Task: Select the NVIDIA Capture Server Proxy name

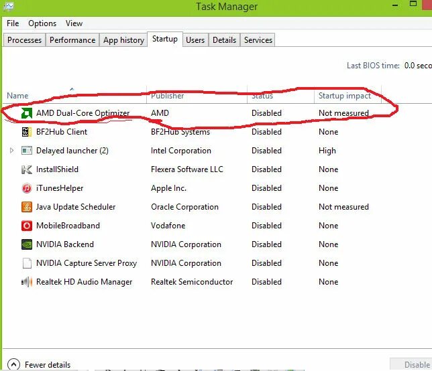Action: pyautogui.click(x=87, y=263)
